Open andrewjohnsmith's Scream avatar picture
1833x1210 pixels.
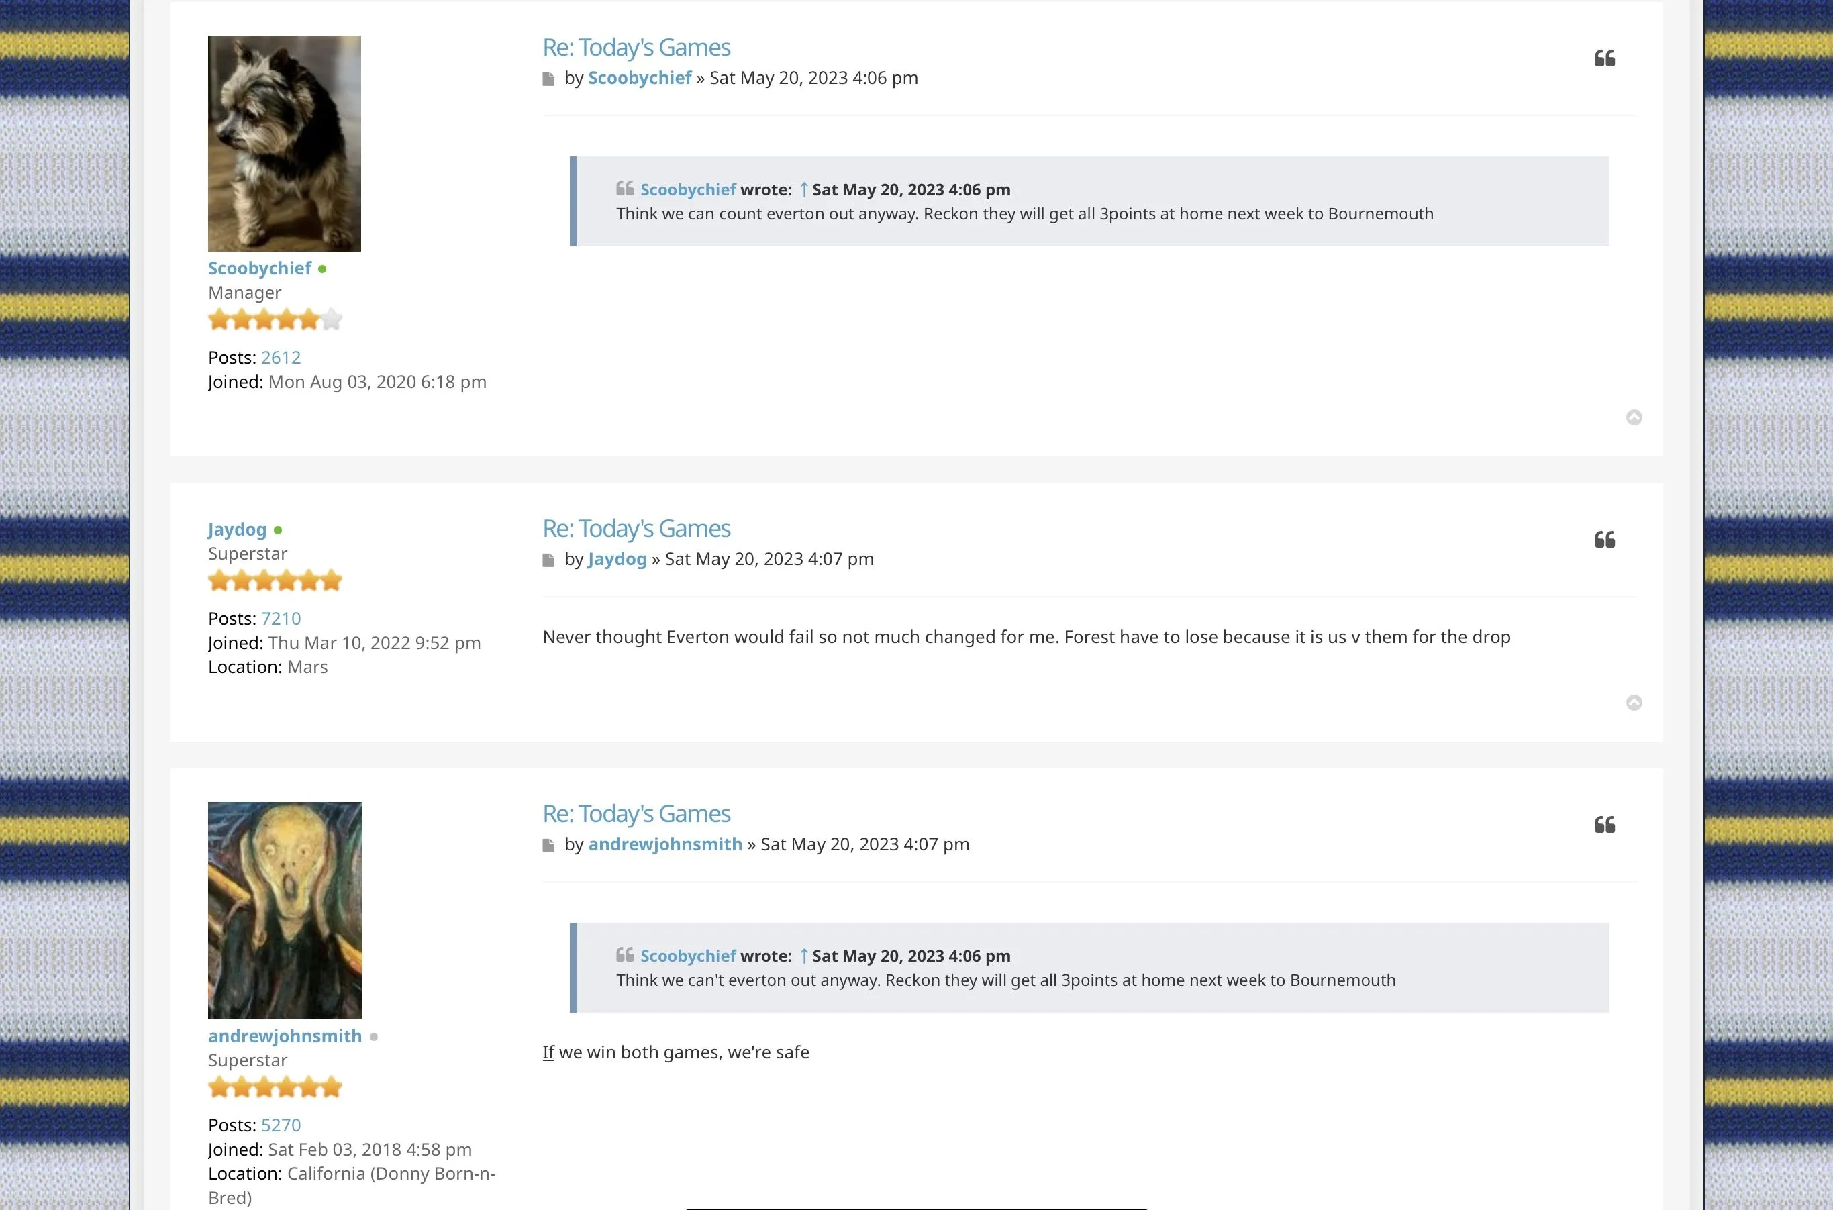pos(285,910)
